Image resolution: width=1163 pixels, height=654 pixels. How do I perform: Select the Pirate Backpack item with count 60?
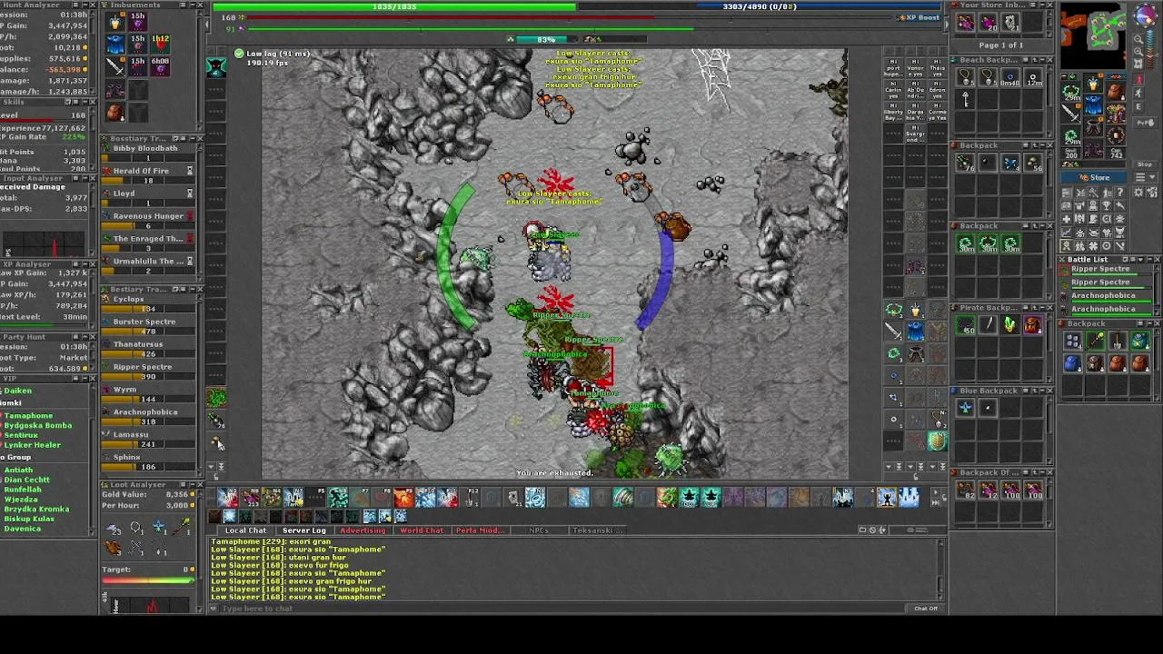click(965, 325)
